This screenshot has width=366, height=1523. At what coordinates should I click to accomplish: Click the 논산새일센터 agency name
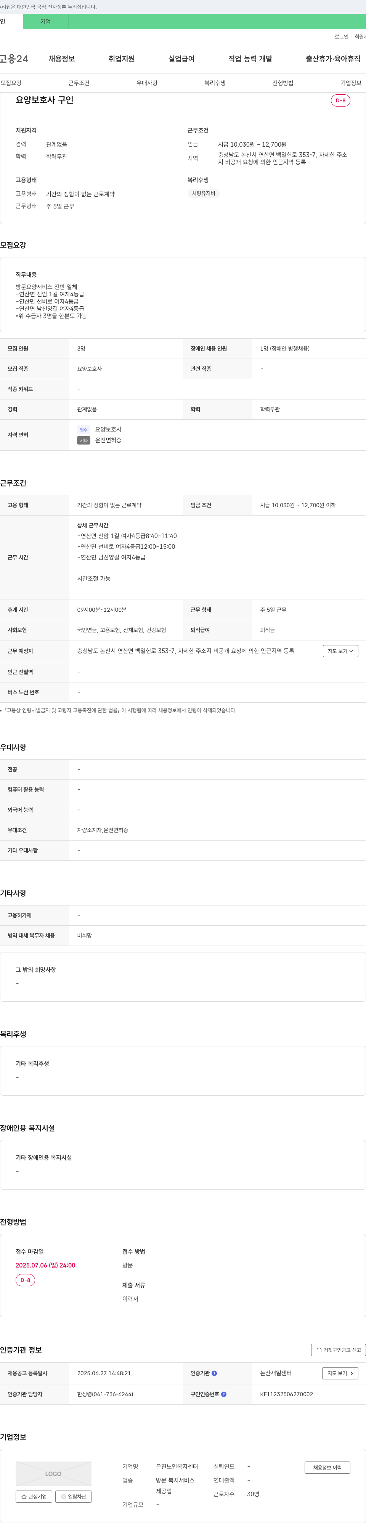click(276, 1373)
